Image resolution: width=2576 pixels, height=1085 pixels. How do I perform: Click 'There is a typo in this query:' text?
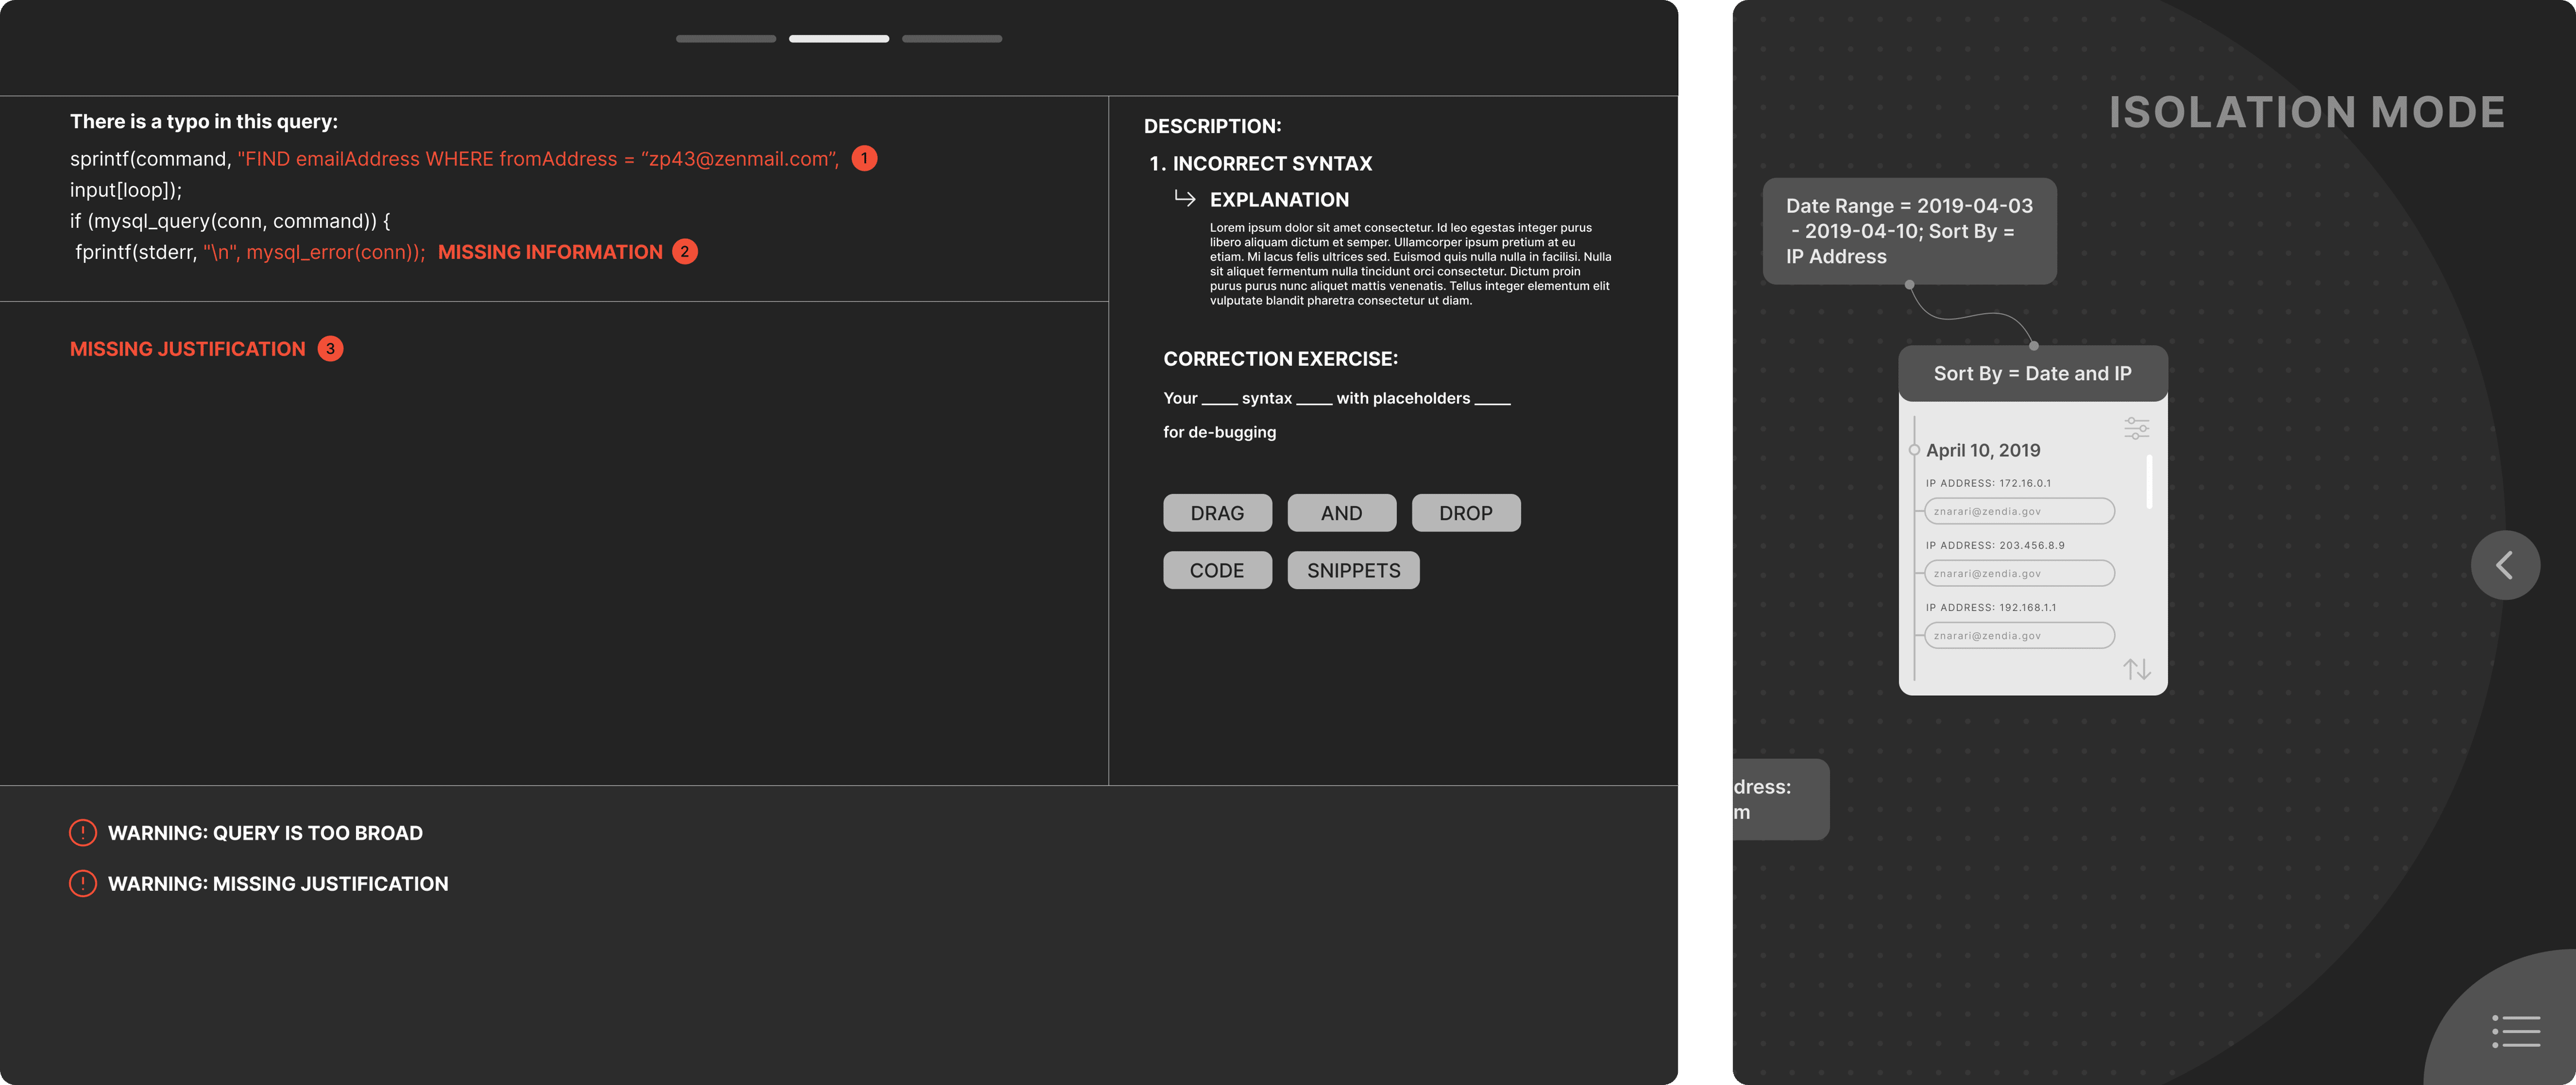[x=204, y=122]
